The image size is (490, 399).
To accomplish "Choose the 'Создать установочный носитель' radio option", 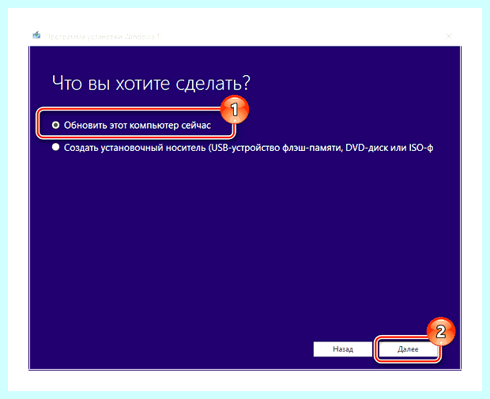I will pos(55,147).
